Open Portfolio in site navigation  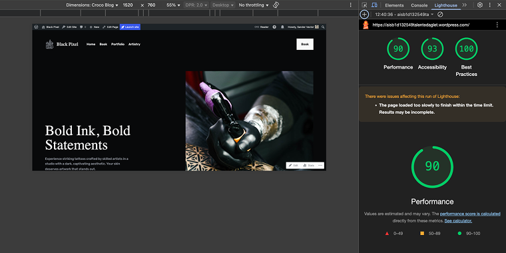(x=118, y=44)
